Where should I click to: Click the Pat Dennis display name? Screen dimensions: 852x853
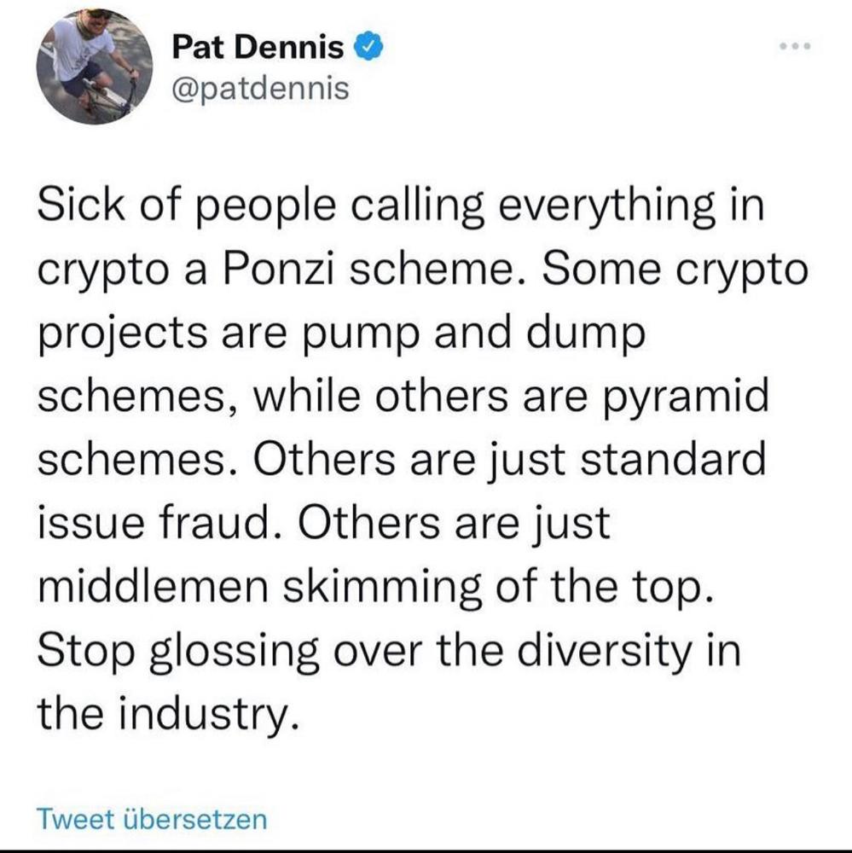coord(258,47)
